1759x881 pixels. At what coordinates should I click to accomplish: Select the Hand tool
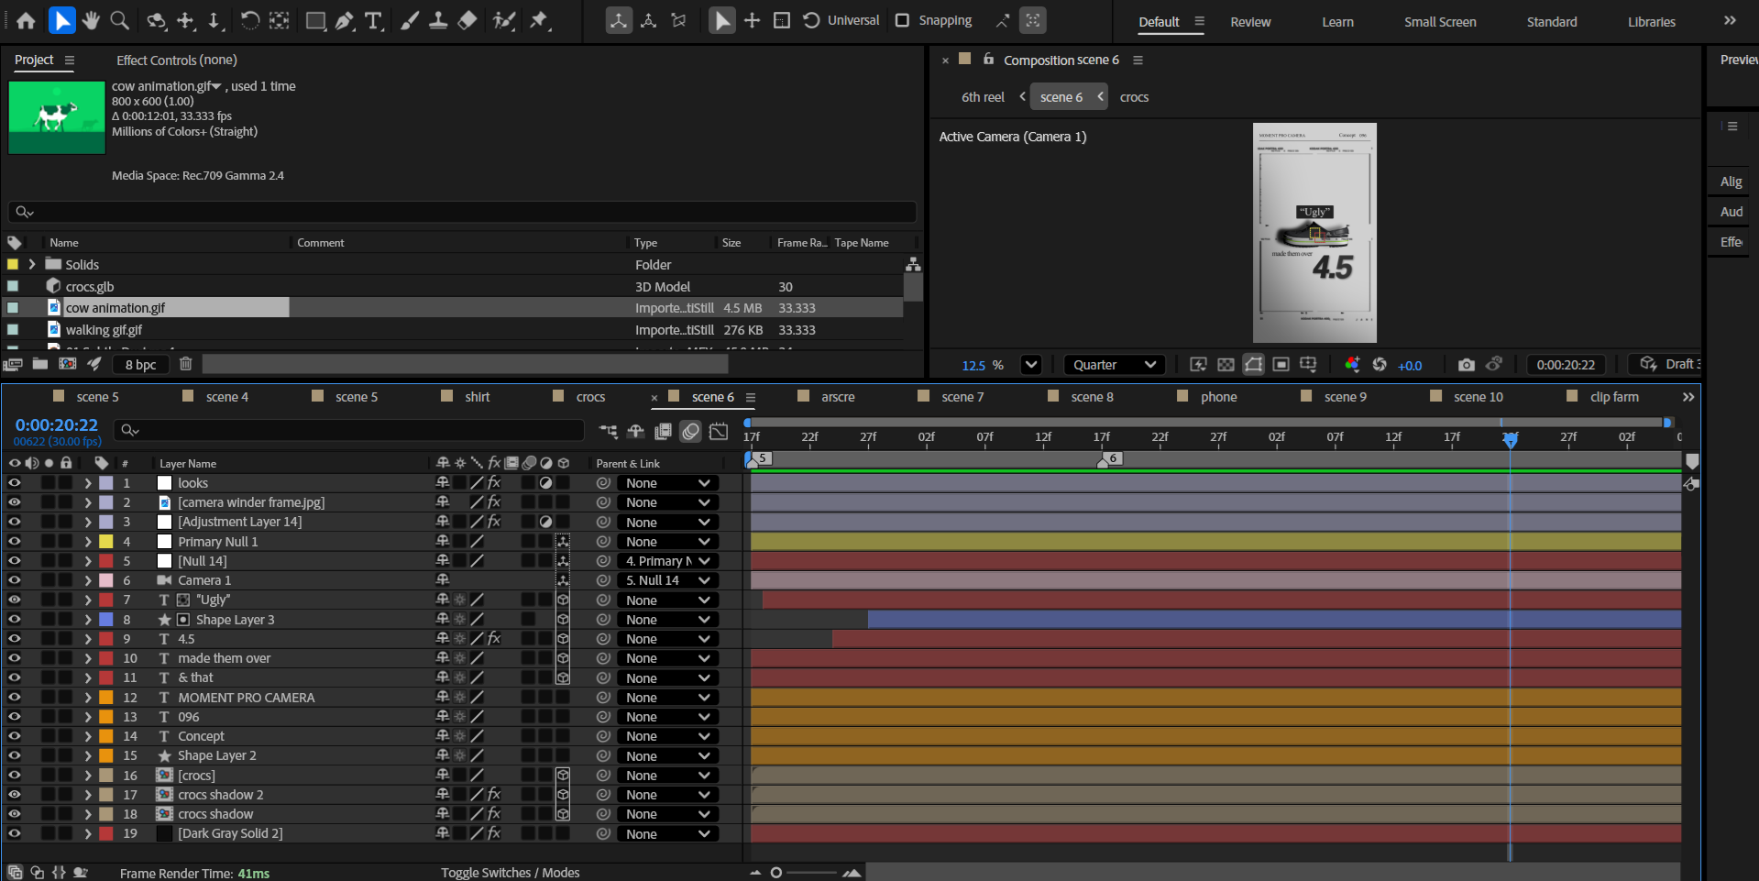coord(90,20)
